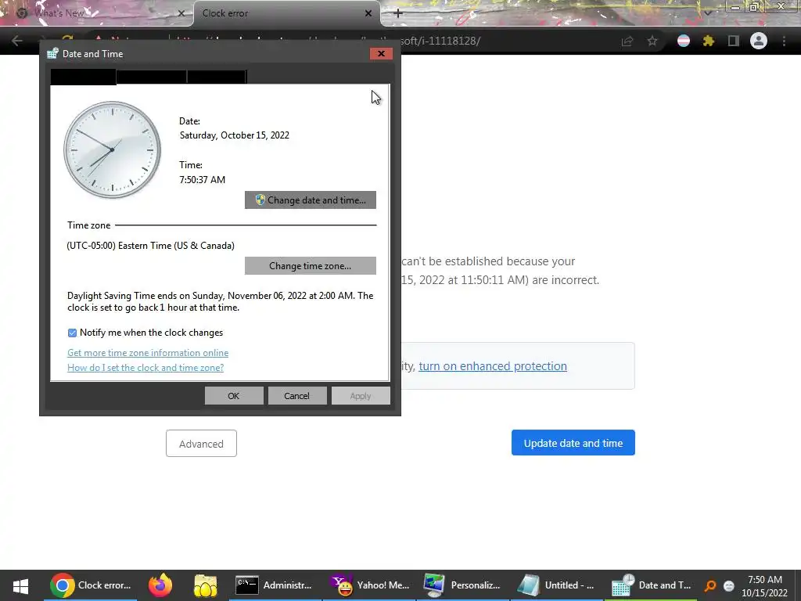
Task: Click the date Saturday, October 15, 2022
Action: tap(235, 135)
